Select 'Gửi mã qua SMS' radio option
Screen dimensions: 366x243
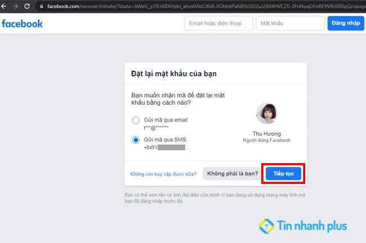tap(136, 140)
